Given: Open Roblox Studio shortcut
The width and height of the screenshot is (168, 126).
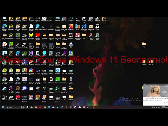Looking at the screenshot, I should 18,54.
